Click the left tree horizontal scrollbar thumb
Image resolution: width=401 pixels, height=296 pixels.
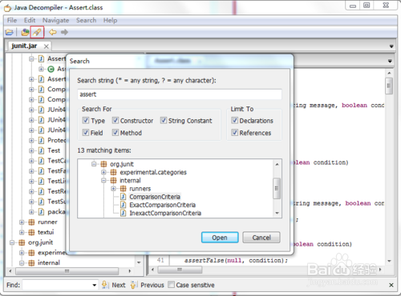pyautogui.click(x=67, y=271)
